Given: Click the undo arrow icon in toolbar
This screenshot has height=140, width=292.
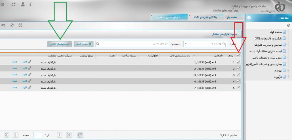Looking at the screenshot, I should (x=3, y=25).
